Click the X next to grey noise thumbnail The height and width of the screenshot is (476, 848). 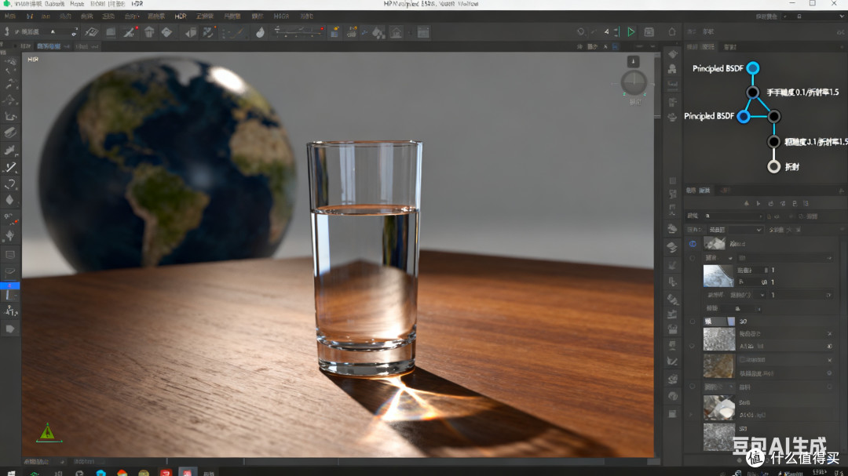(x=830, y=334)
